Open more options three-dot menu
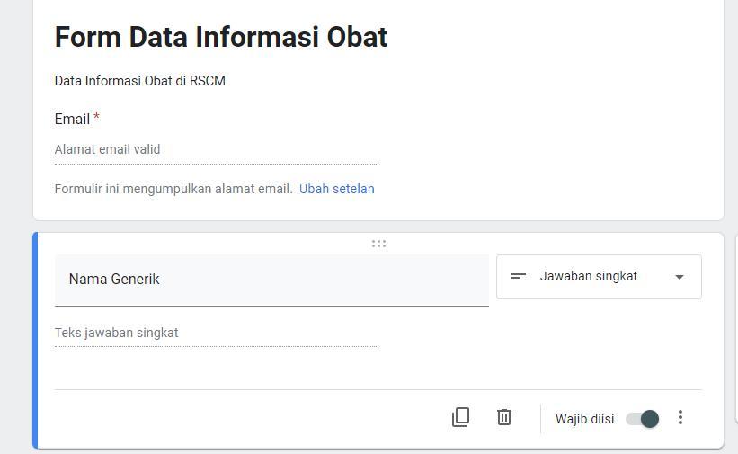Image resolution: width=738 pixels, height=454 pixels. [680, 417]
